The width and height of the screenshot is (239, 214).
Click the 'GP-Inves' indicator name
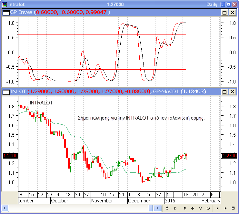[21, 12]
